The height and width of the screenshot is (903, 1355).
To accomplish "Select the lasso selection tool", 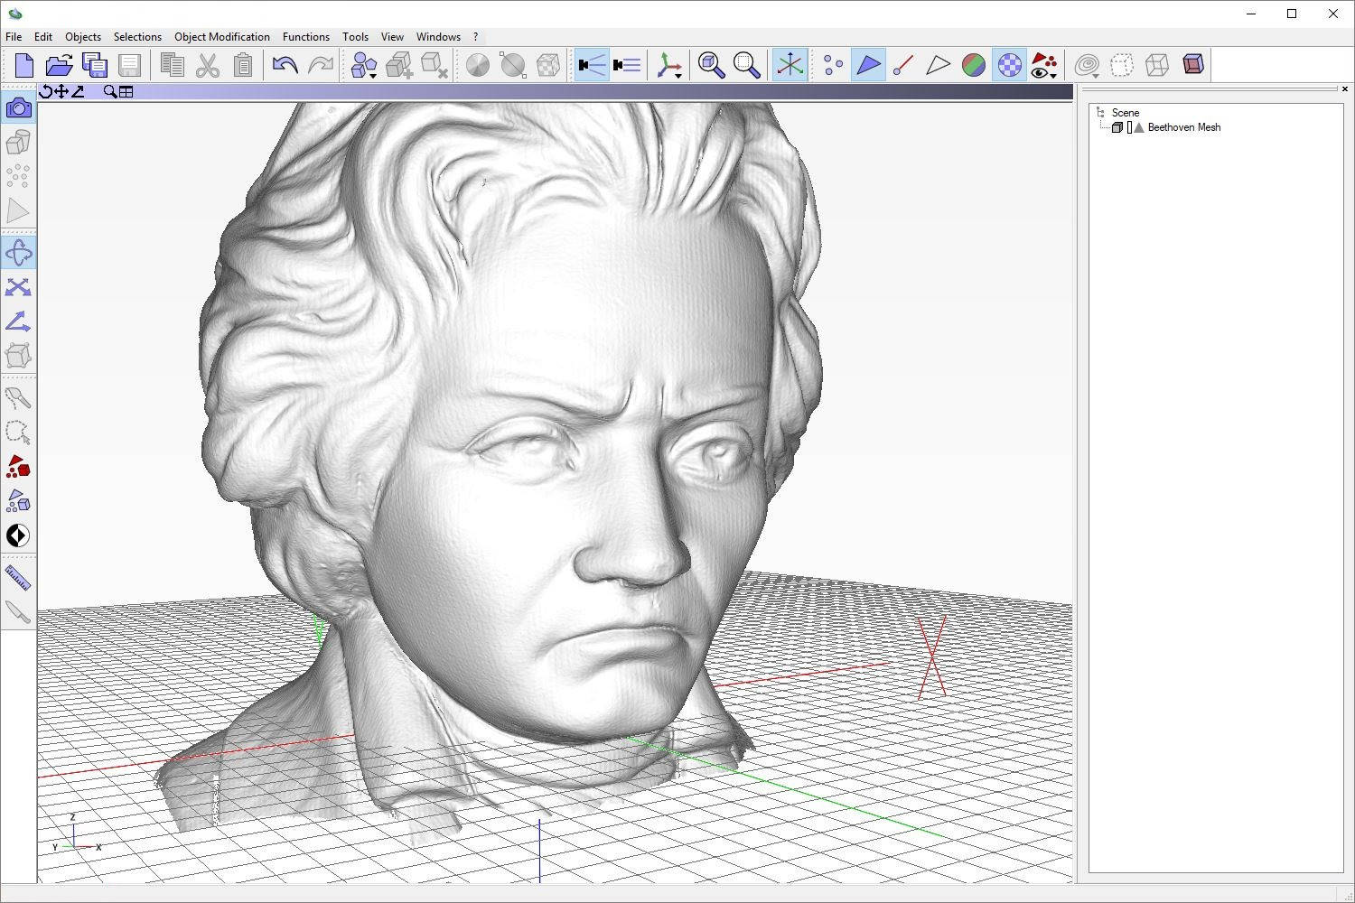I will (x=18, y=433).
